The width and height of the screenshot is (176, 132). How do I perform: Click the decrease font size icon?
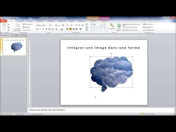[59, 25]
